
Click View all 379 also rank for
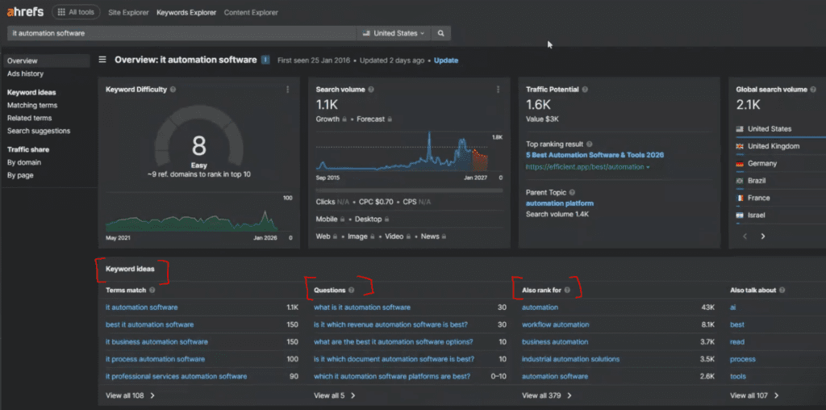(x=547, y=395)
